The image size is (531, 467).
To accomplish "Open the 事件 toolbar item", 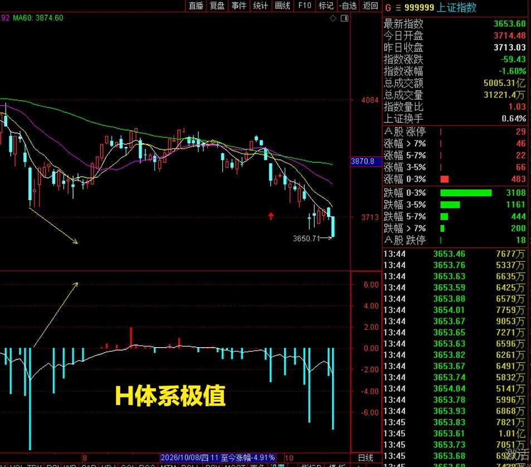I will [x=238, y=6].
